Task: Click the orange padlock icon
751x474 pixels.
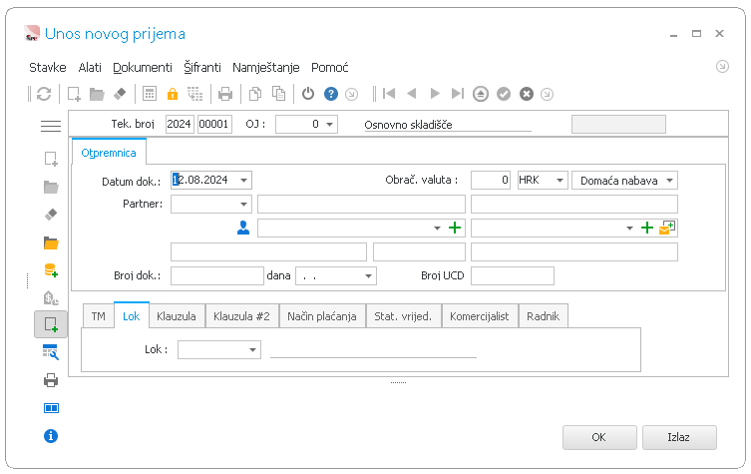Action: click(172, 94)
